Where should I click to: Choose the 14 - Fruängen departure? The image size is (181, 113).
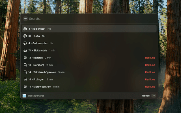click(x=89, y=79)
